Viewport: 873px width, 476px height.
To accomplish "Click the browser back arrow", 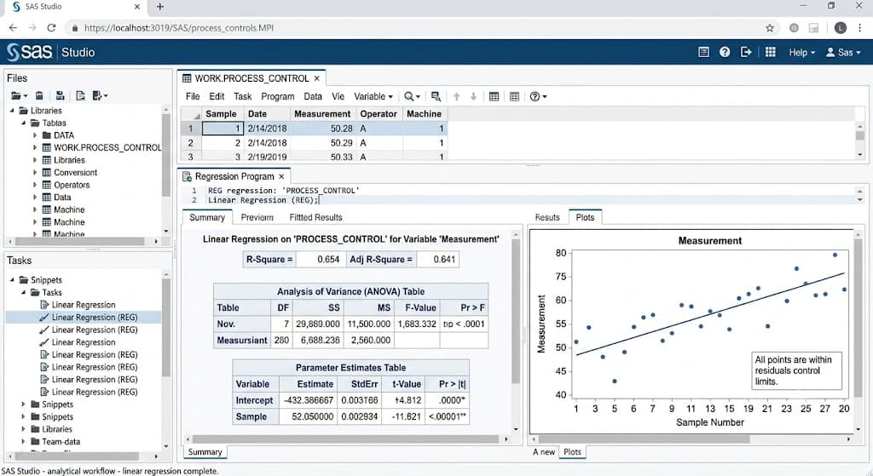I will [14, 28].
